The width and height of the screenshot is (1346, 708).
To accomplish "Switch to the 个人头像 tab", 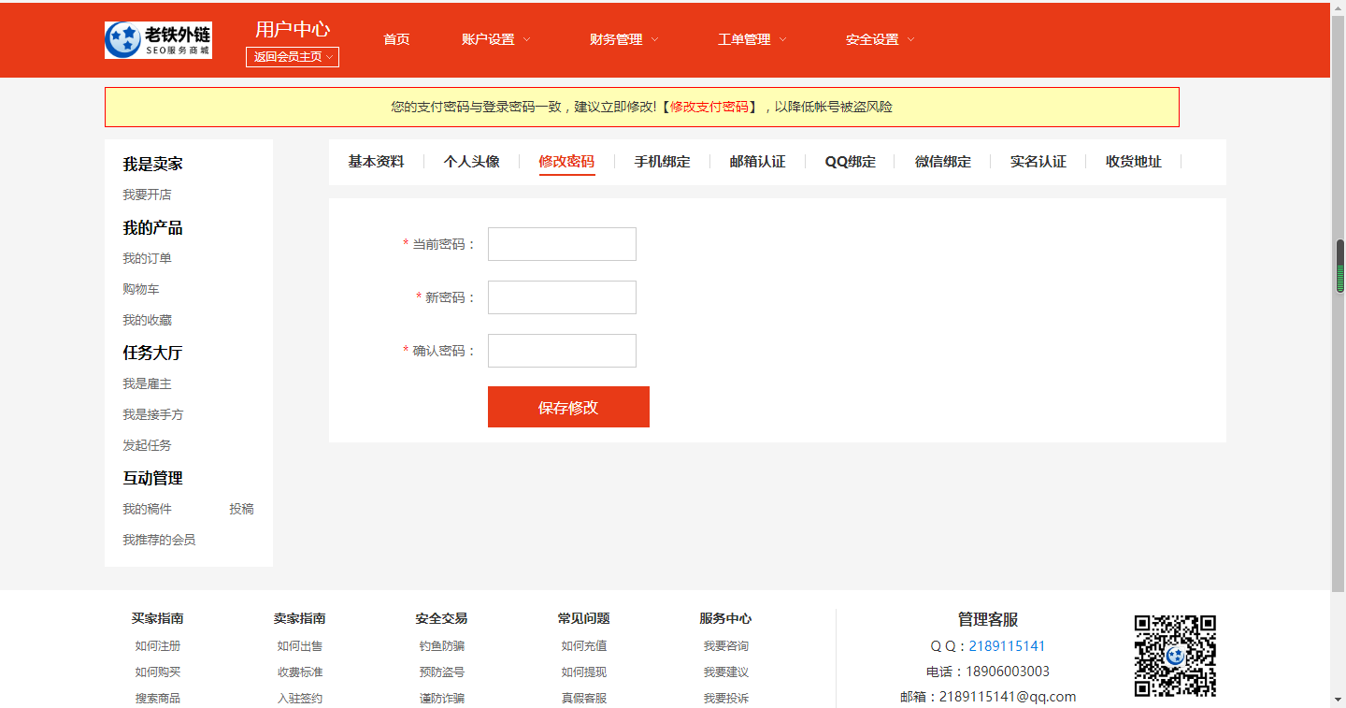I will point(471,161).
